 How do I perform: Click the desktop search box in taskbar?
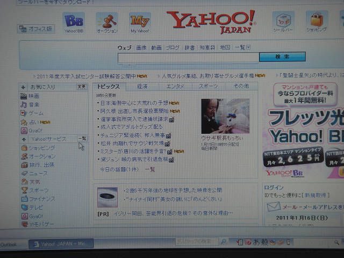click(x=197, y=241)
